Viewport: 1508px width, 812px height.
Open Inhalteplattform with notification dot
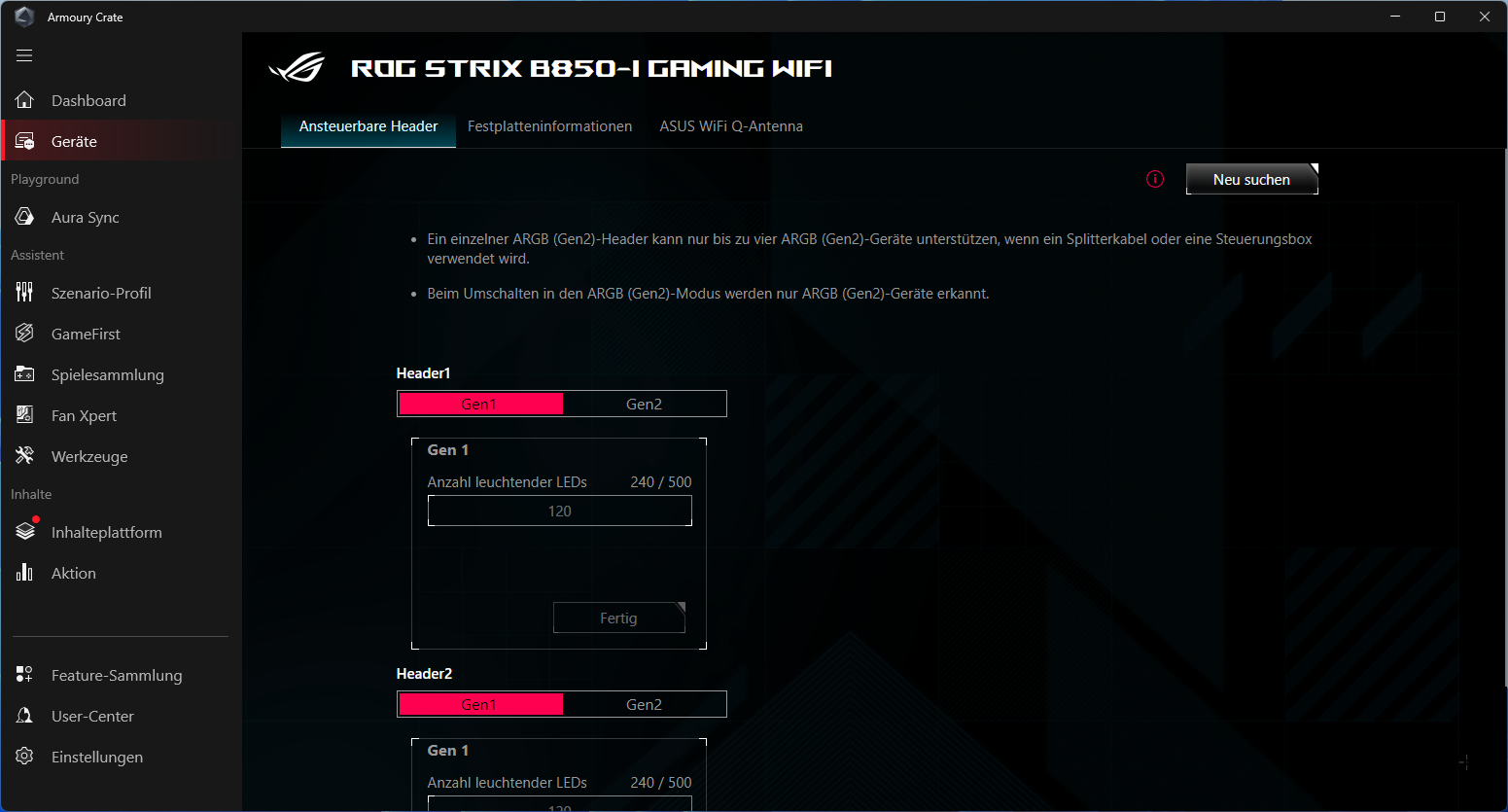point(26,531)
